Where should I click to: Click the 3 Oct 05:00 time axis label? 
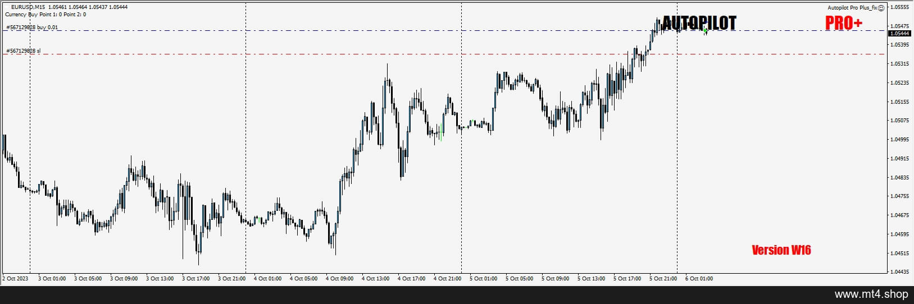(x=88, y=279)
